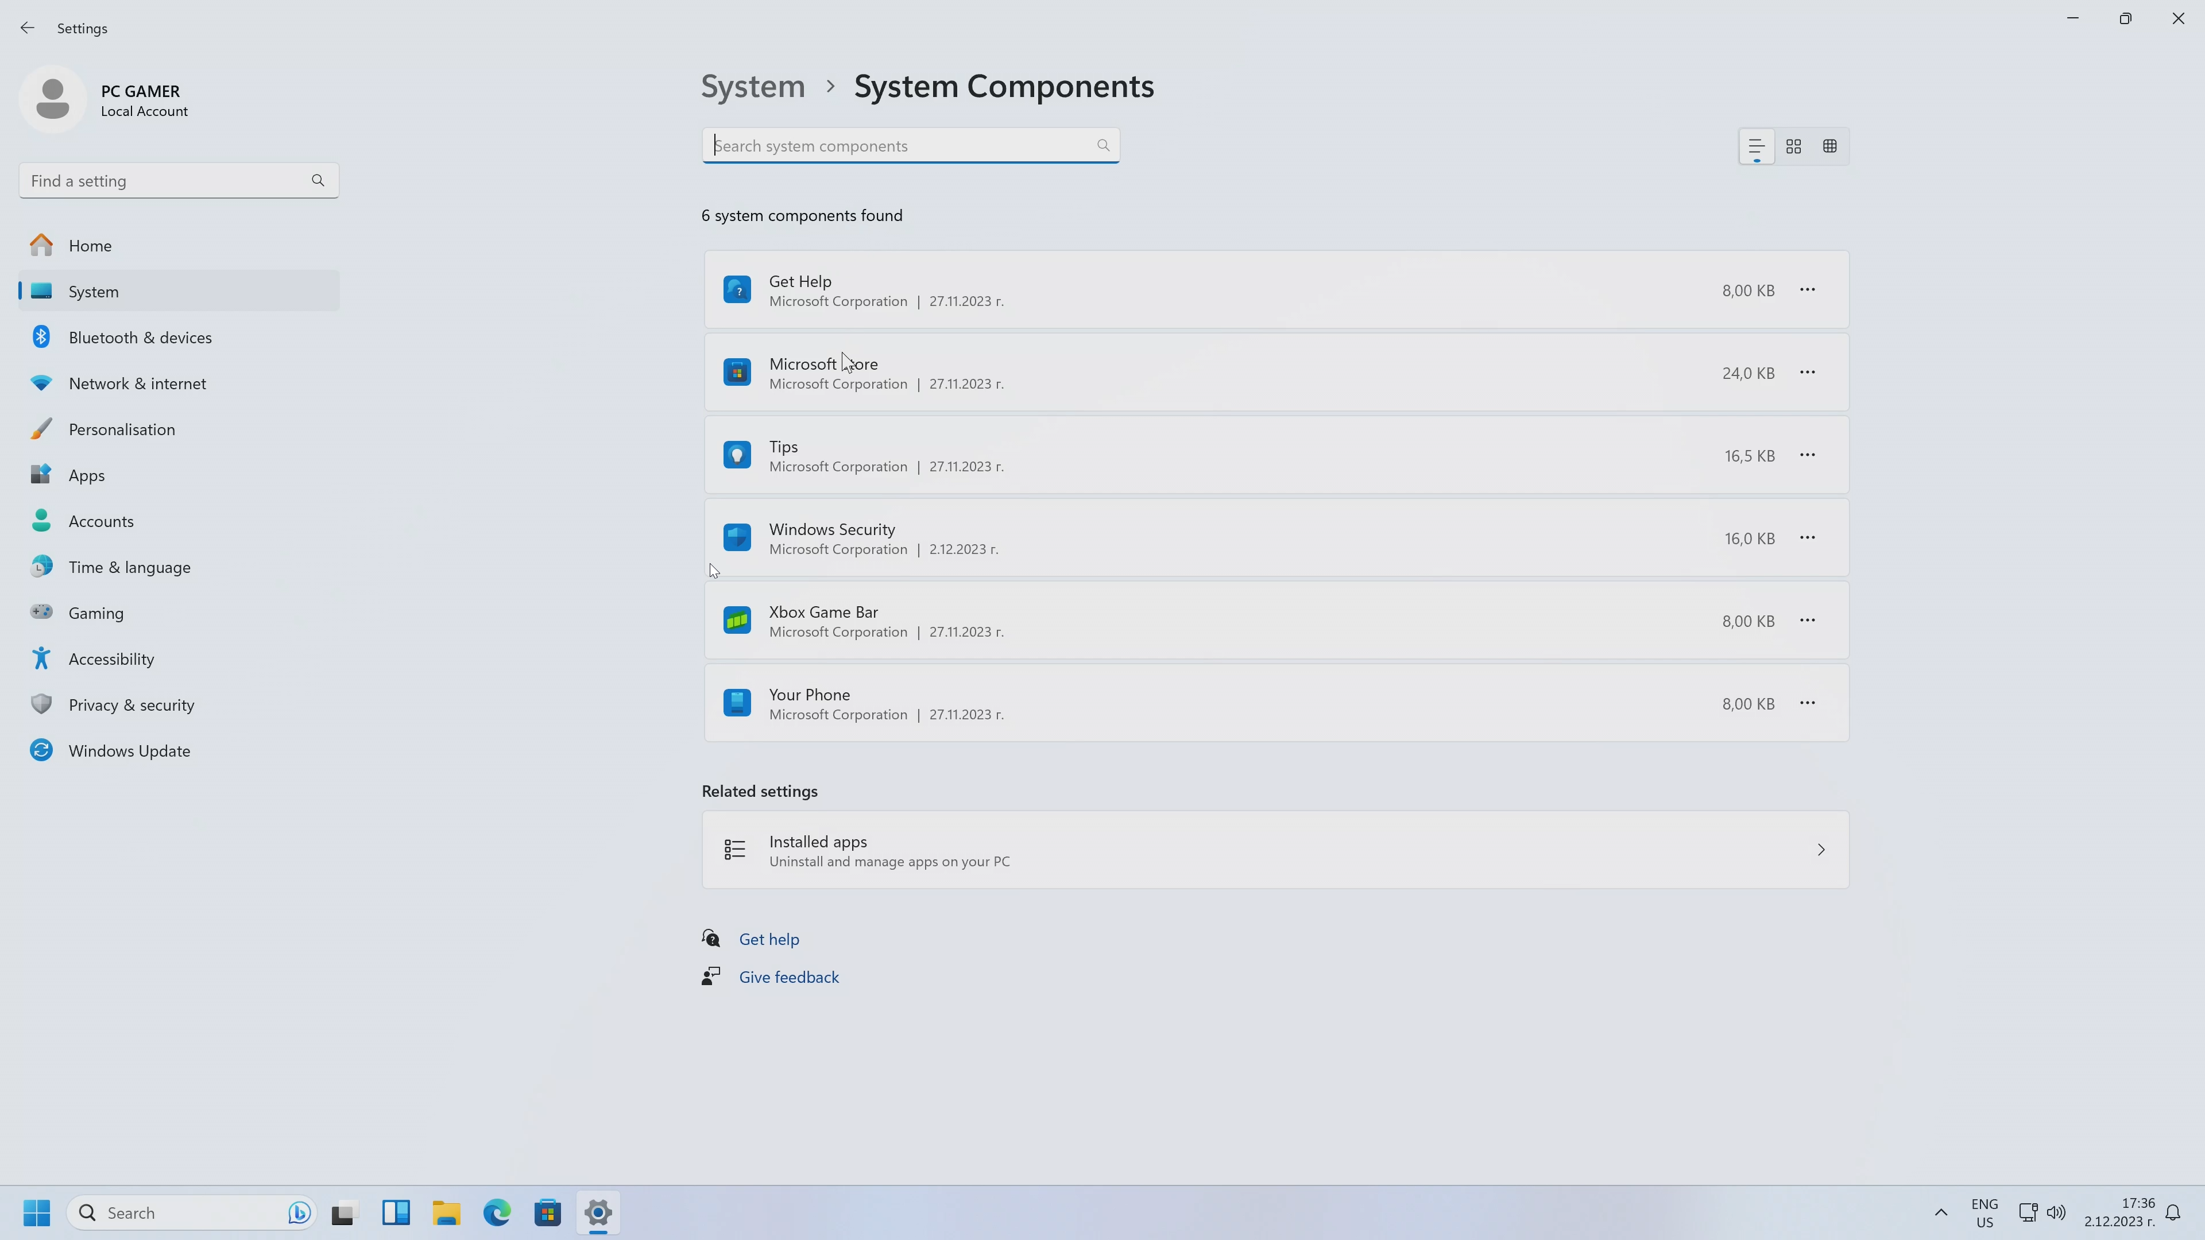Show hidden icons tray chevron
Viewport: 2205px width, 1240px height.
1940,1212
